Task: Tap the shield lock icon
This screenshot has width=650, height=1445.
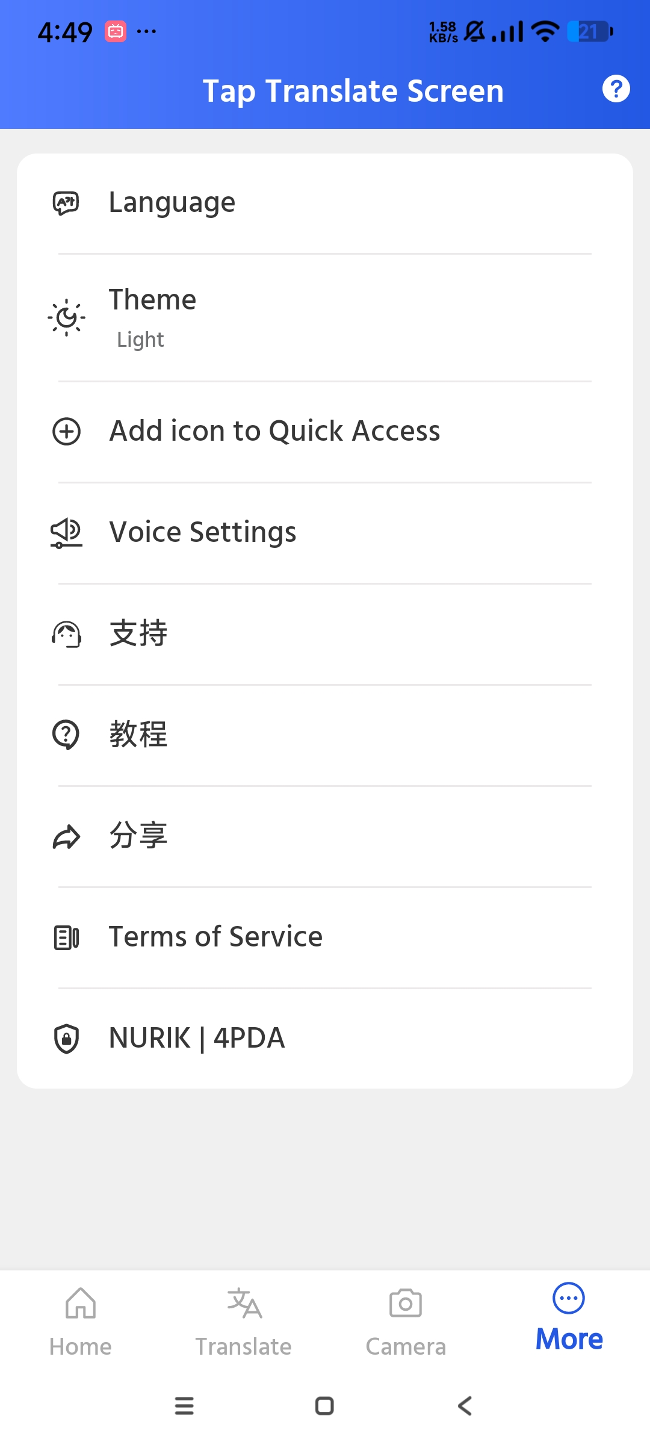Action: tap(66, 1039)
